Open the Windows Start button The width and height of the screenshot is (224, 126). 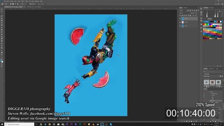coord(2,124)
